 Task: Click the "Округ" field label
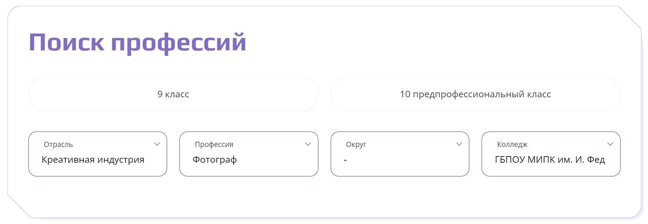pos(356,145)
